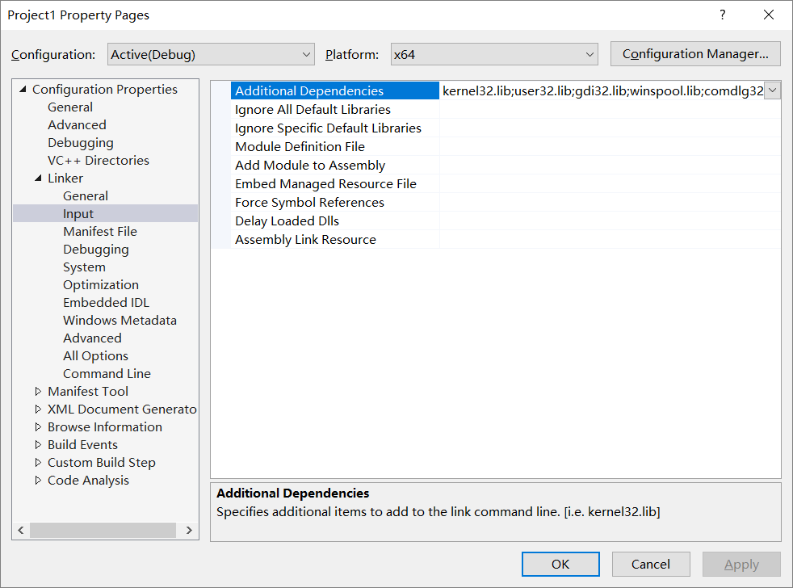Select the Delay Loaded Dlls property row

pyautogui.click(x=287, y=220)
